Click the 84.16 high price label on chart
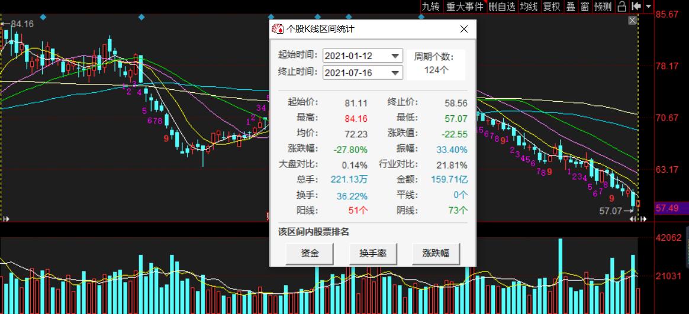 [x=22, y=24]
